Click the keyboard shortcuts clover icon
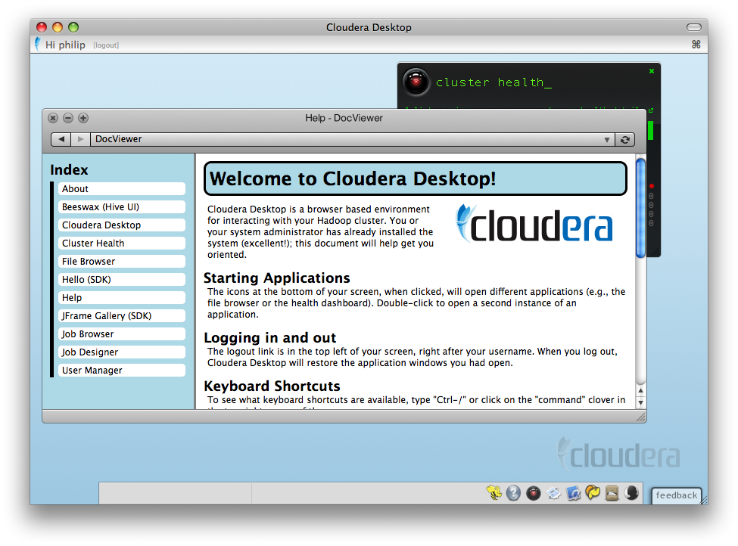This screenshot has height=546, width=738. 696,45
